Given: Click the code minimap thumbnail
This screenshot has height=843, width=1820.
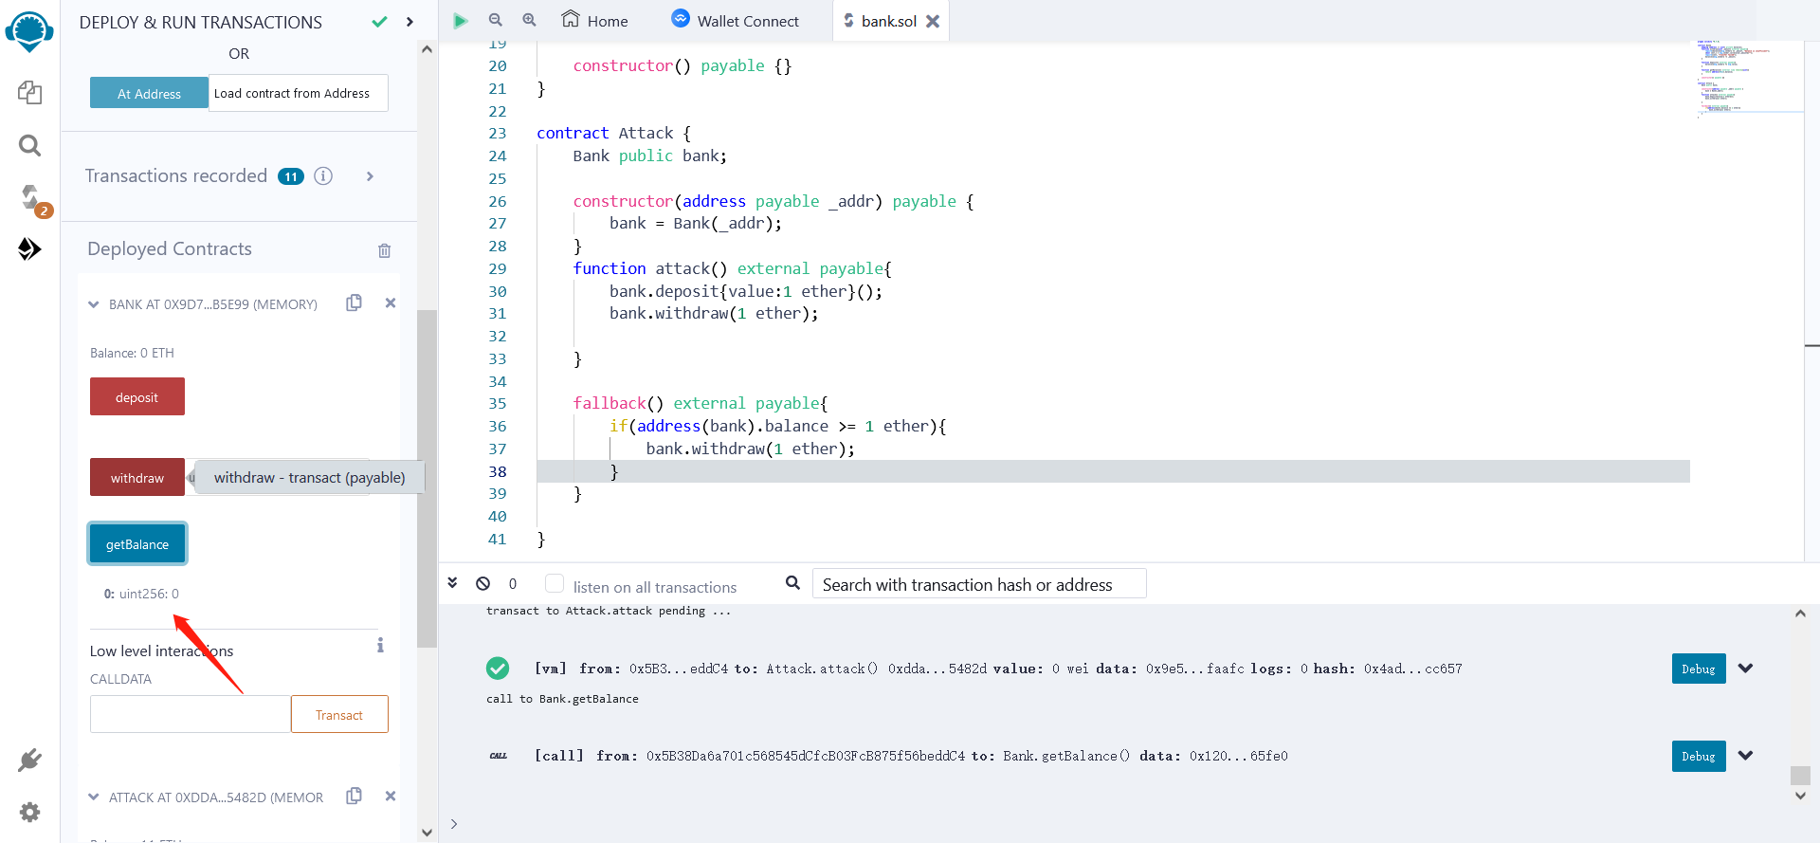Looking at the screenshot, I should pyautogui.click(x=1749, y=78).
